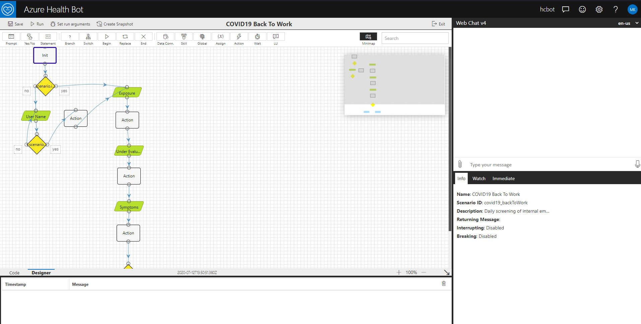Click the COVID19 Back To Work title
Viewport: 641px width, 324px height.
[259, 24]
